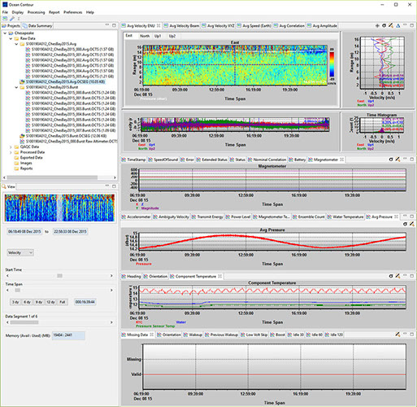This screenshot has height=407, width=417.
Task: Click the wrench tool icon in main toolbar
Action: [12, 19]
